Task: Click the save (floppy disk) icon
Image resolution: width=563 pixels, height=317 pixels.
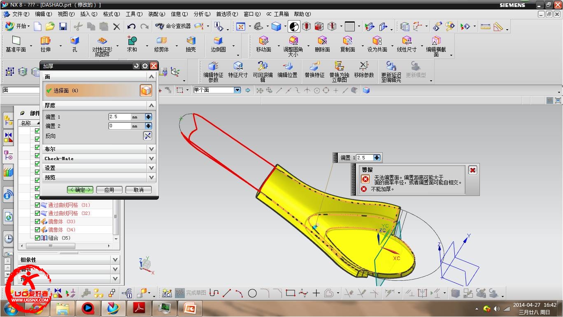Action: [x=63, y=26]
